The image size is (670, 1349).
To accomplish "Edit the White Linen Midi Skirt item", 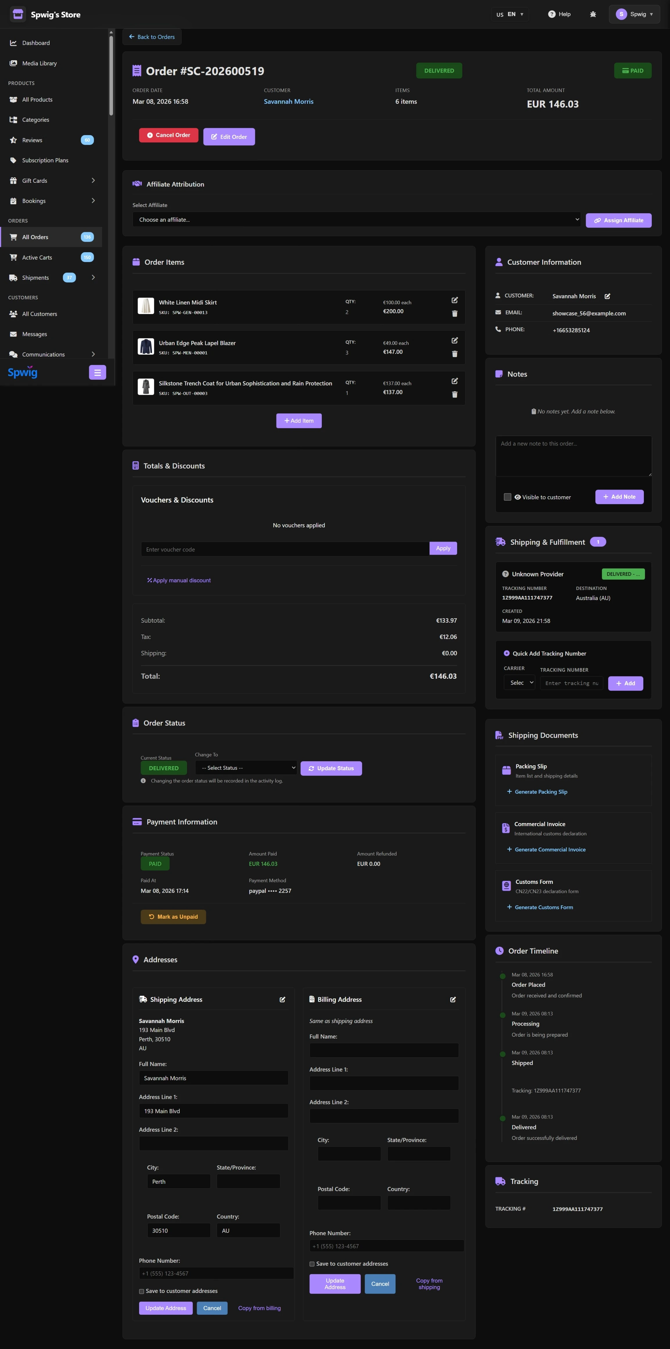I will pyautogui.click(x=454, y=300).
